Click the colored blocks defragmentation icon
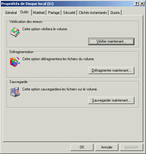The width and height of the screenshot is (146, 154). coord(15,62)
